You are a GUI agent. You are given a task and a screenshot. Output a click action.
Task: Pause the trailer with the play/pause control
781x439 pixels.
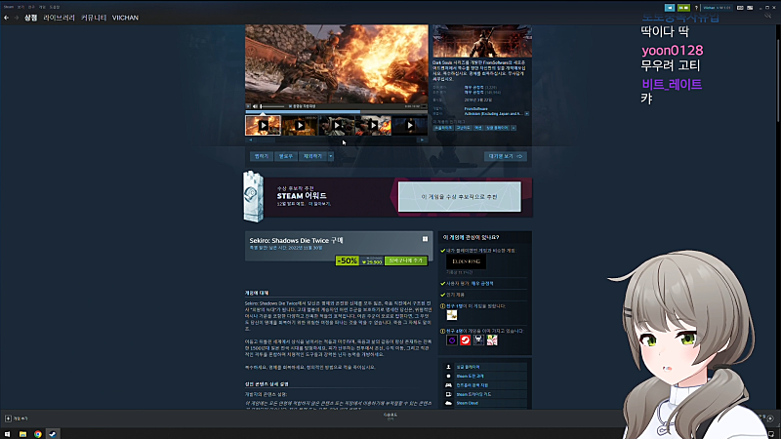point(248,106)
